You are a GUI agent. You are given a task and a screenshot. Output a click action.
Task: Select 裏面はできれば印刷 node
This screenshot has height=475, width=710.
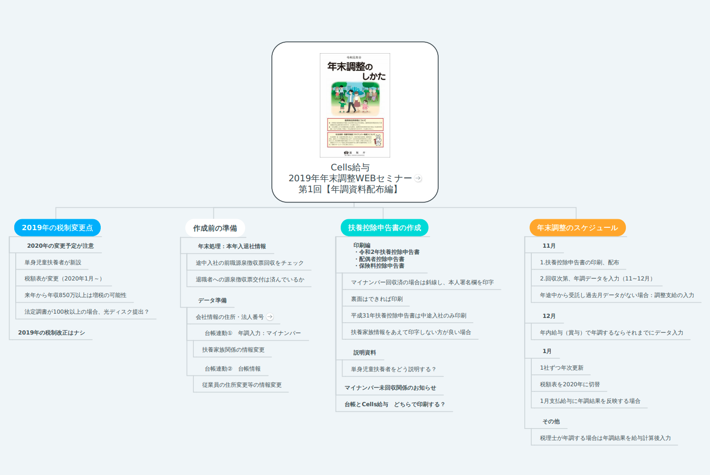(x=377, y=299)
